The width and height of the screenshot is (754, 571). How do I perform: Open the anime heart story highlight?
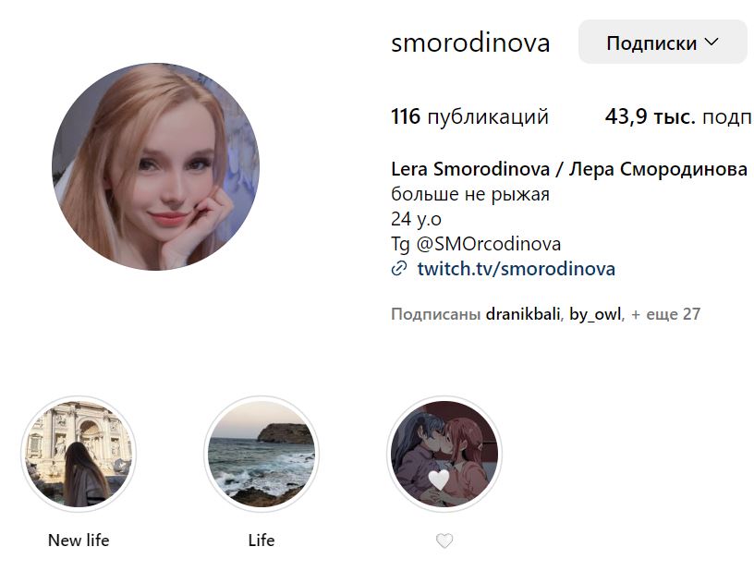click(x=444, y=454)
